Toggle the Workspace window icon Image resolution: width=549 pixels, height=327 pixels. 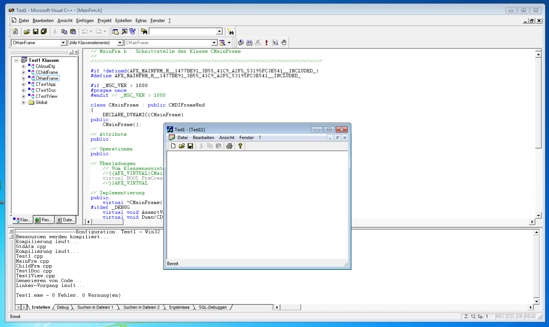click(x=116, y=32)
